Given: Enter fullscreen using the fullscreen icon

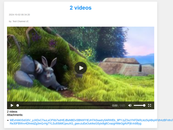Looking at the screenshot, I should click(x=149, y=105).
